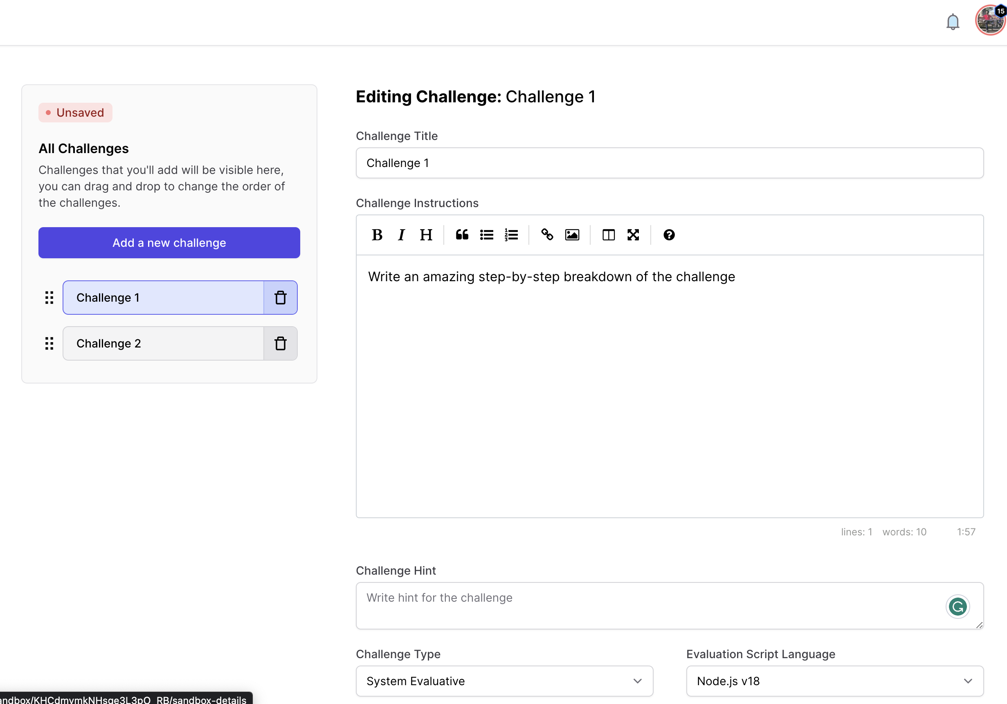Open the markdown guide help icon
Screen dimensions: 1007x704
(669, 235)
